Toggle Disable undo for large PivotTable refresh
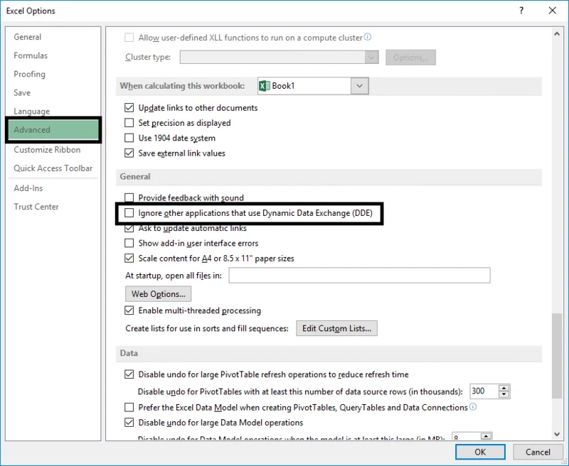569x466 pixels. coord(129,374)
